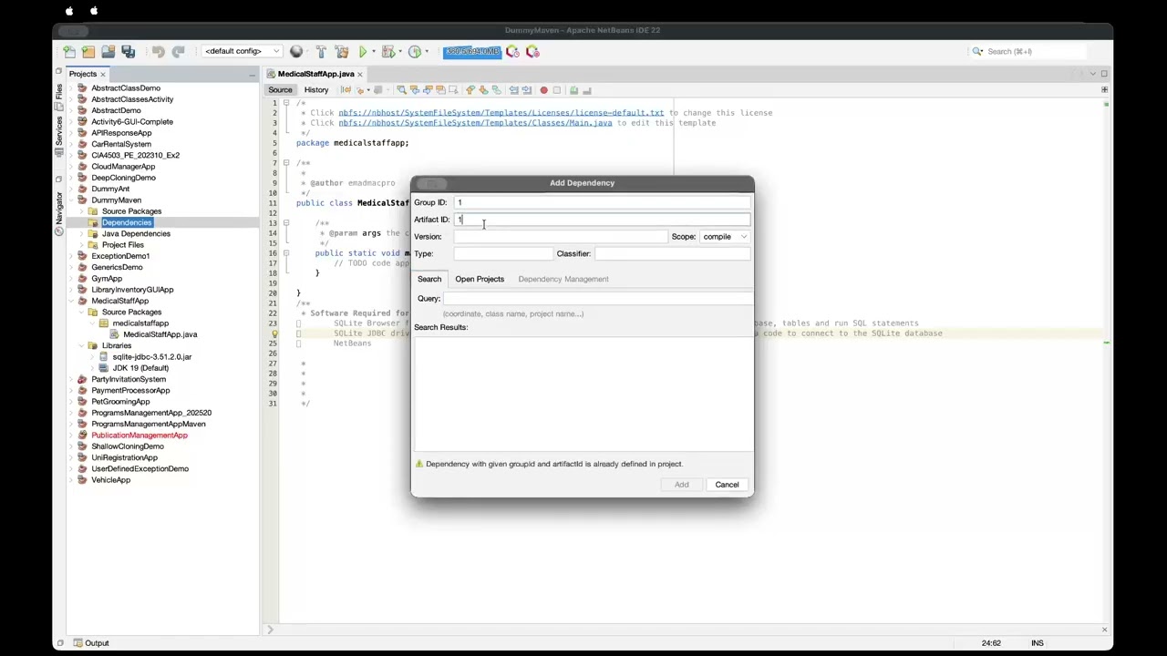Select PublicationManagementApp project
The height and width of the screenshot is (656, 1167).
139,436
